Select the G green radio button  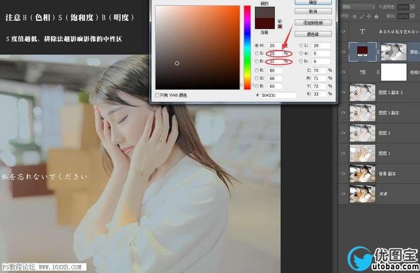[x=256, y=78]
